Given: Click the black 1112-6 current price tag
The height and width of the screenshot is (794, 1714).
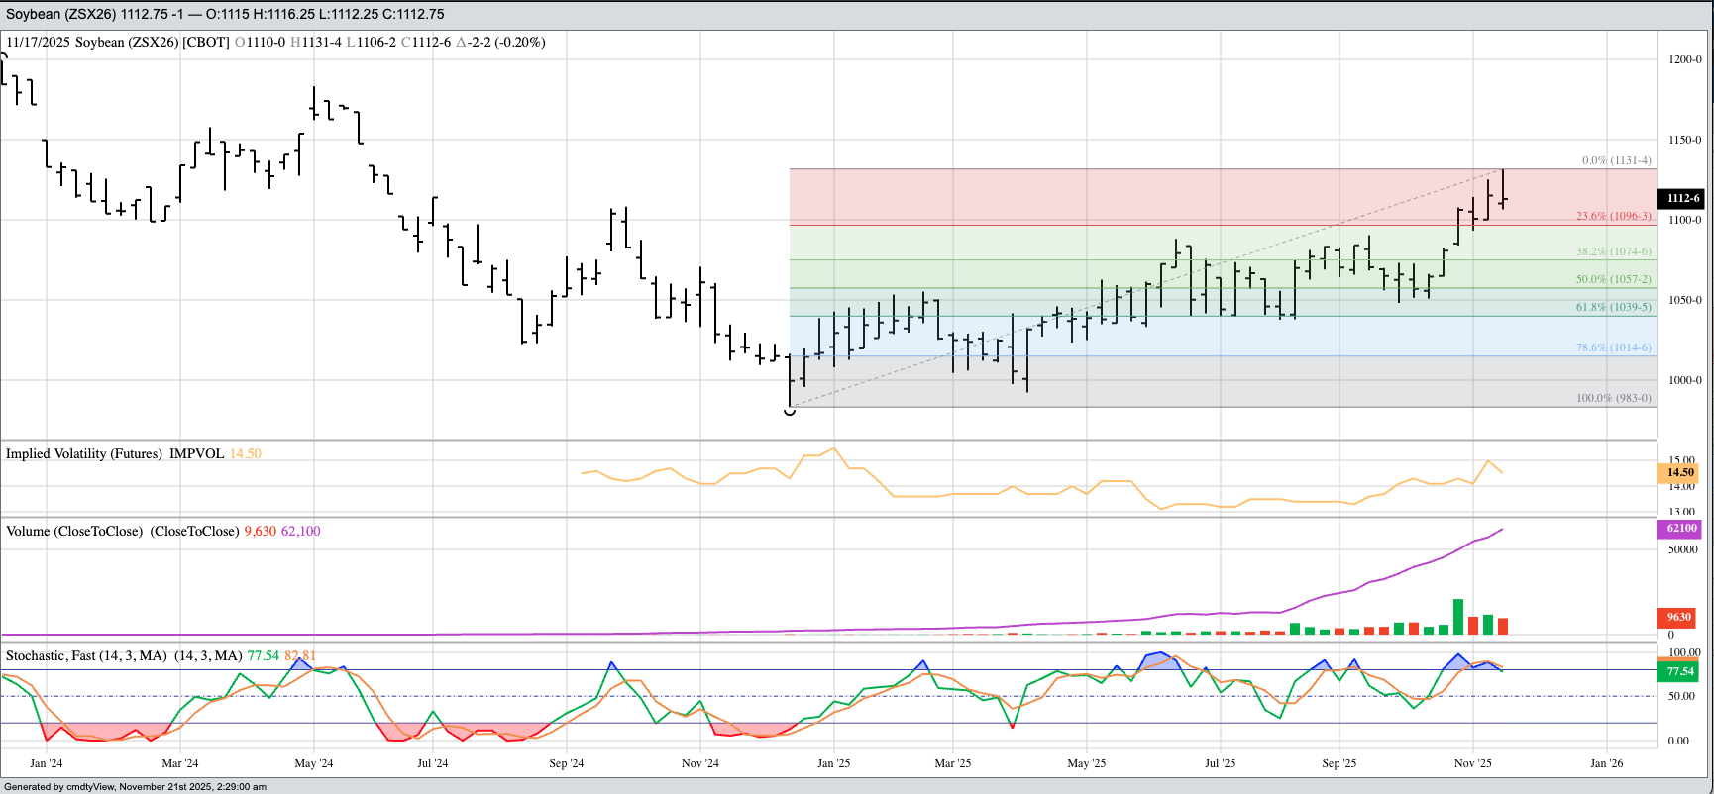Looking at the screenshot, I should (1682, 198).
